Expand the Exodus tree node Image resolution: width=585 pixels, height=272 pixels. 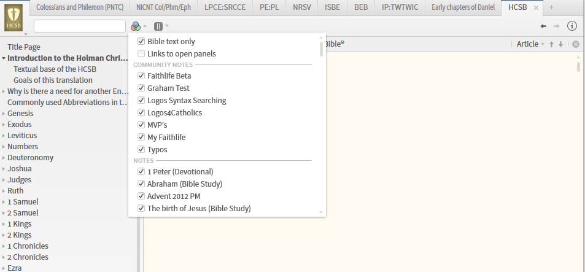(x=4, y=125)
